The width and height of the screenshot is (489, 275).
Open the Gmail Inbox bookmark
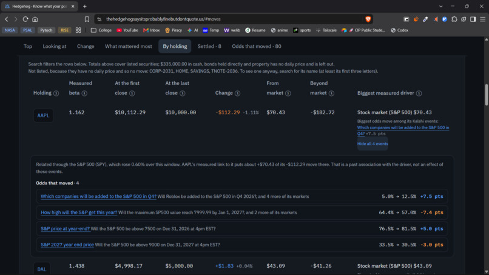(x=151, y=30)
